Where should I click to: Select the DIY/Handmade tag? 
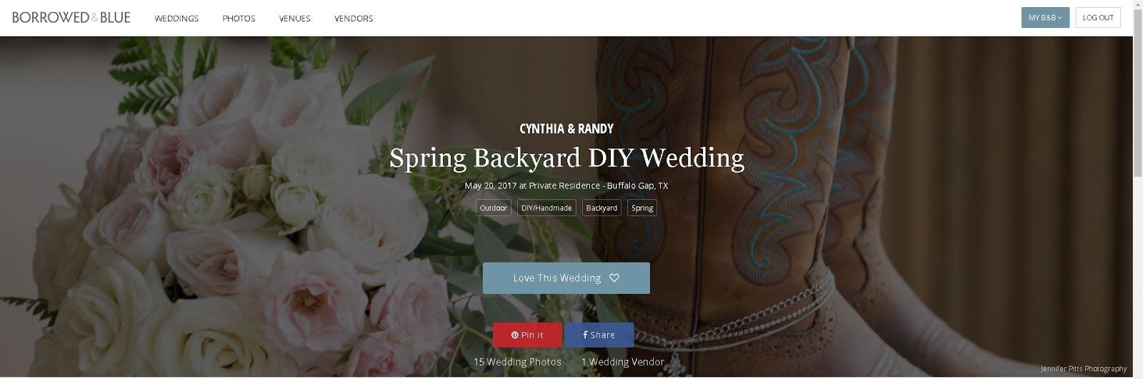tap(546, 208)
